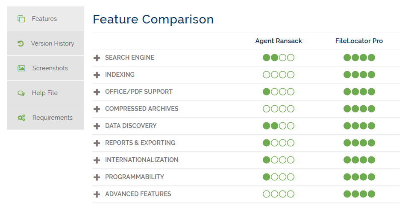Image resolution: width=417 pixels, height=214 pixels.
Task: Expand Reports & Exporting plus icon
Action: tap(97, 143)
